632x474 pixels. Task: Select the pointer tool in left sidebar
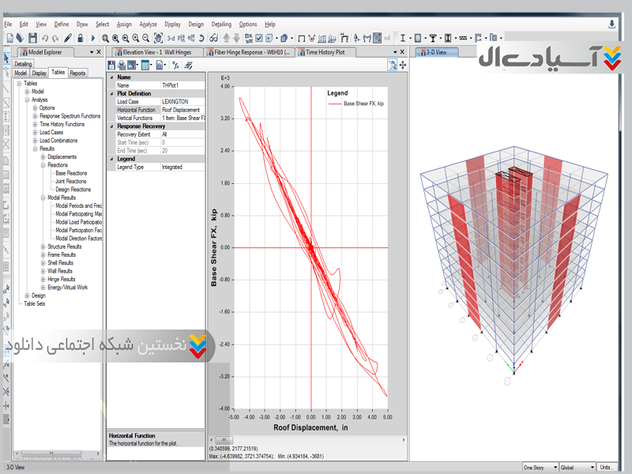6,58
